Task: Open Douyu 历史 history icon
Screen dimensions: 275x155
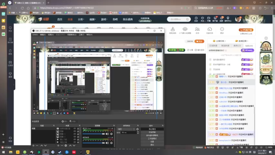Action: (196, 19)
